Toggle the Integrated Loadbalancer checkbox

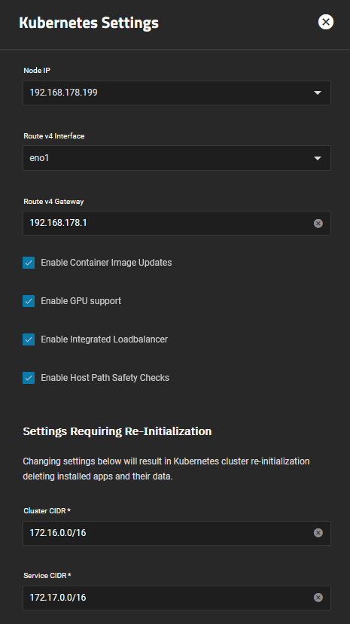click(x=29, y=339)
